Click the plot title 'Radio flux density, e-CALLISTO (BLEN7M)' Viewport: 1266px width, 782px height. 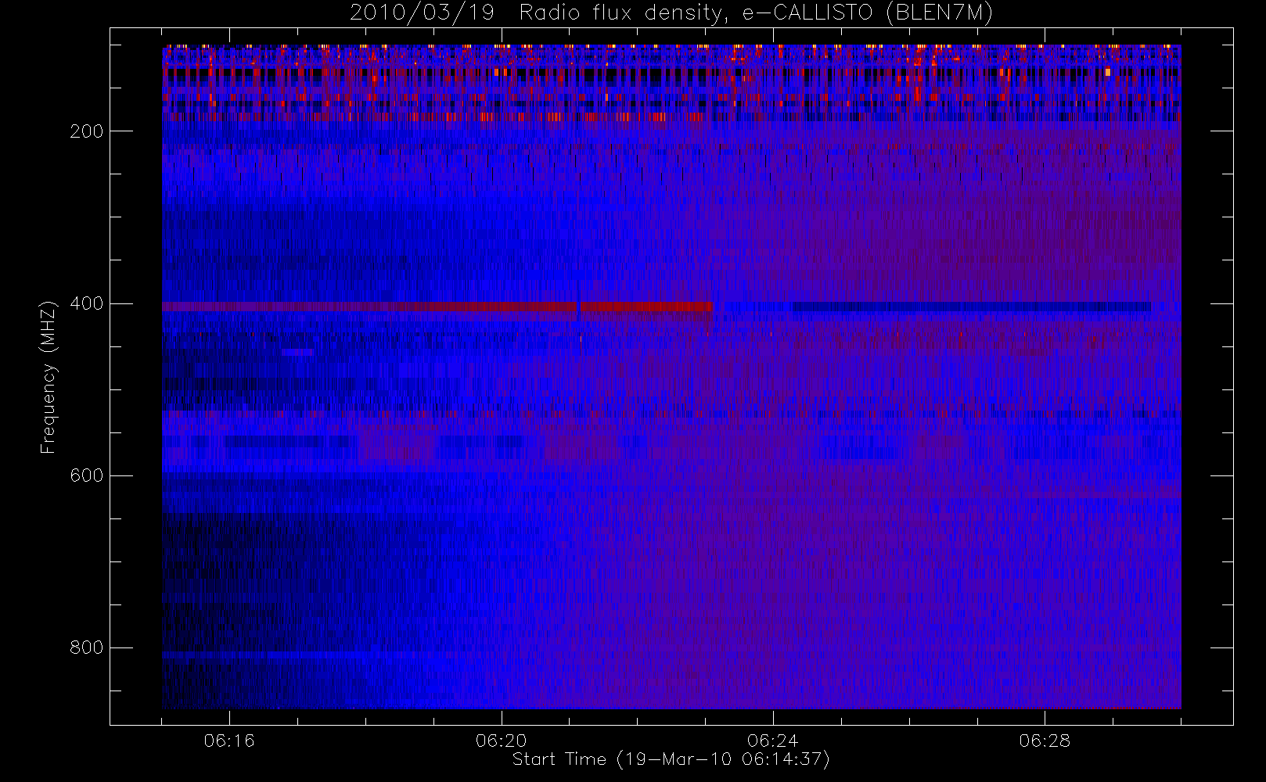tap(756, 13)
